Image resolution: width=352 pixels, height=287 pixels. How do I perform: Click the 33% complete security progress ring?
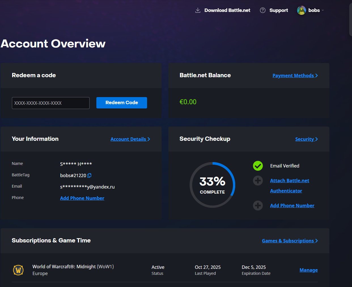click(212, 185)
